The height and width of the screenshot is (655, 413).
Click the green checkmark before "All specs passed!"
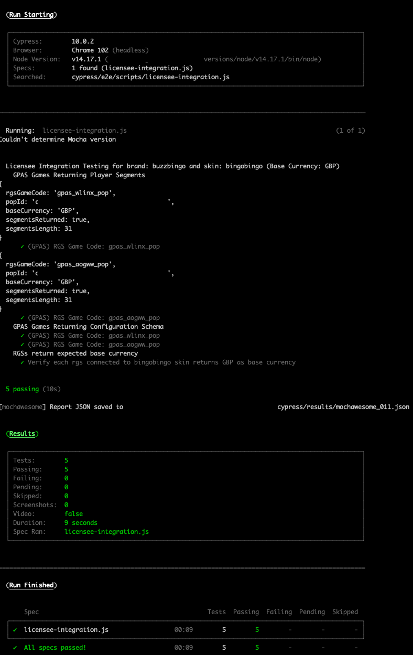[15, 647]
